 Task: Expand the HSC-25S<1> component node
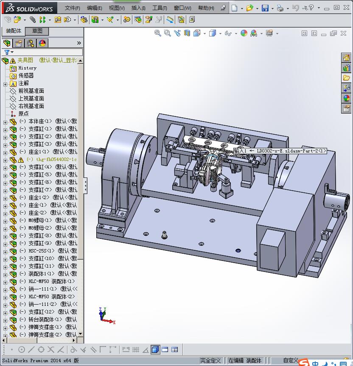pos(5,252)
